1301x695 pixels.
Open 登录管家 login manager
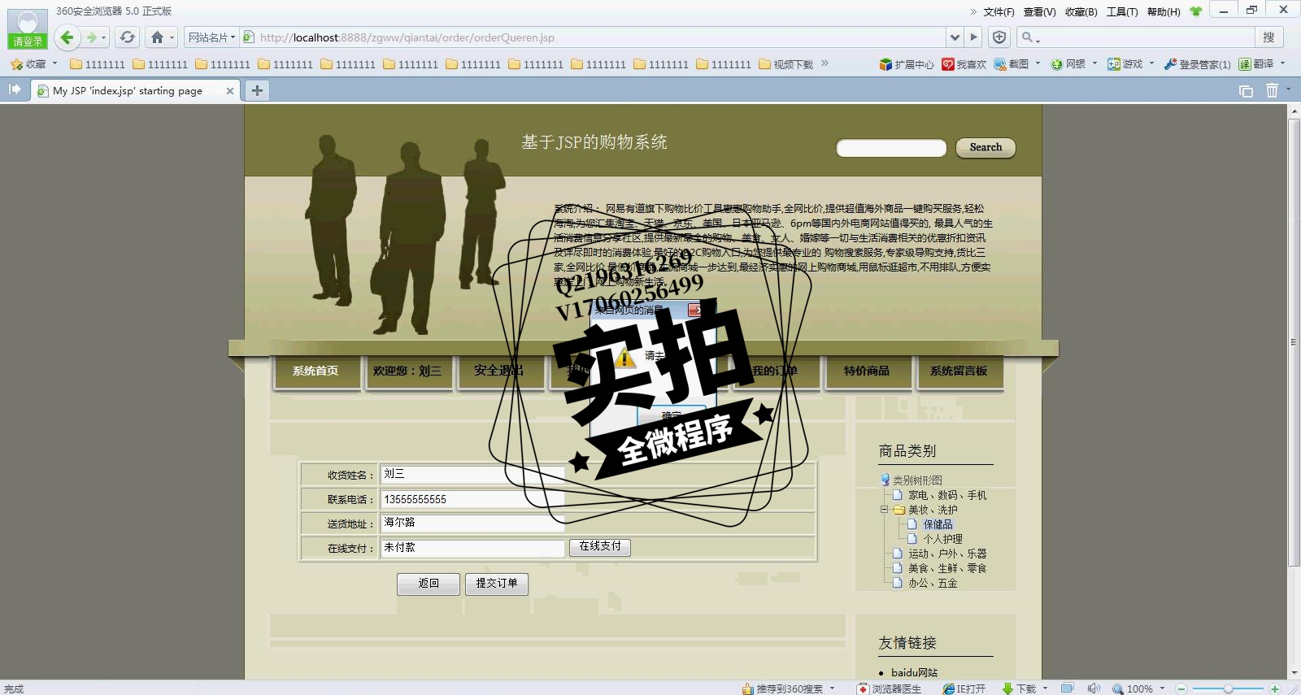tap(1197, 64)
